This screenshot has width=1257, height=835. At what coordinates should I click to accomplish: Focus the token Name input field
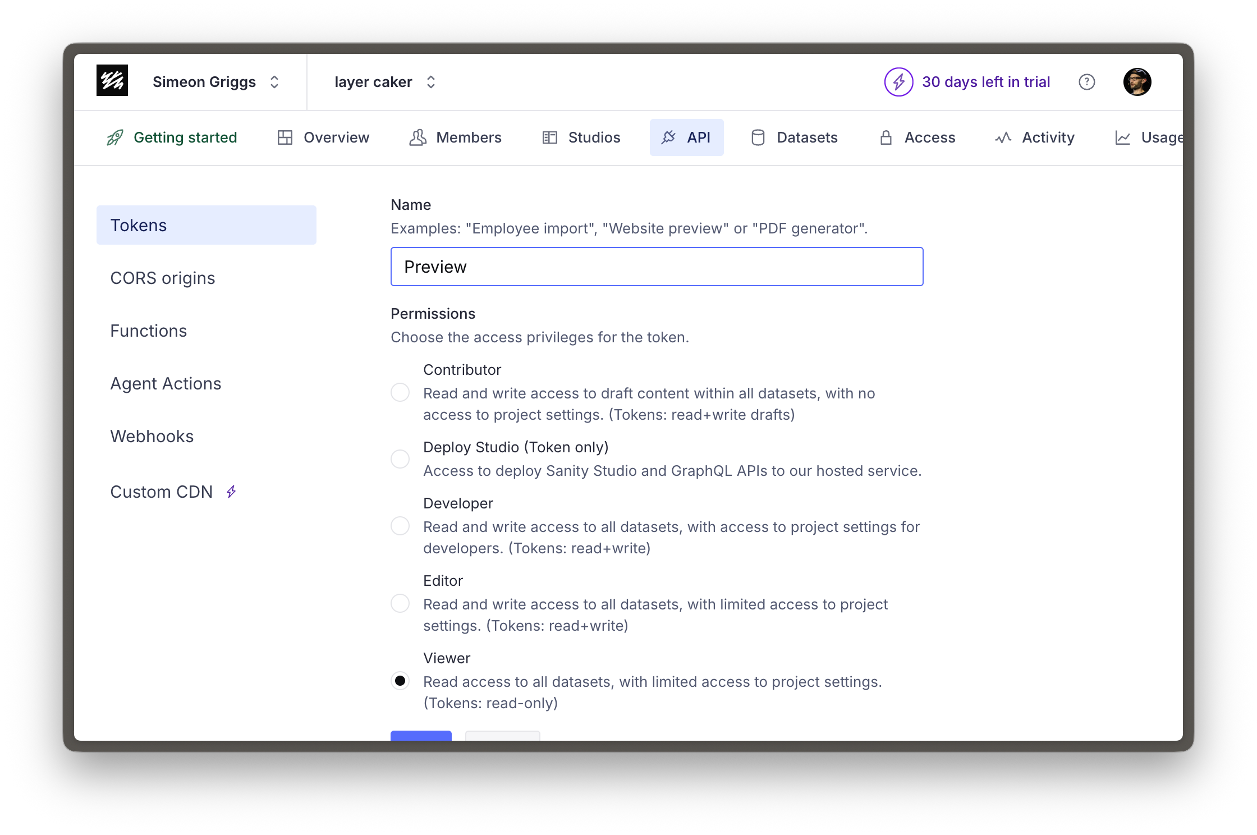coord(657,267)
